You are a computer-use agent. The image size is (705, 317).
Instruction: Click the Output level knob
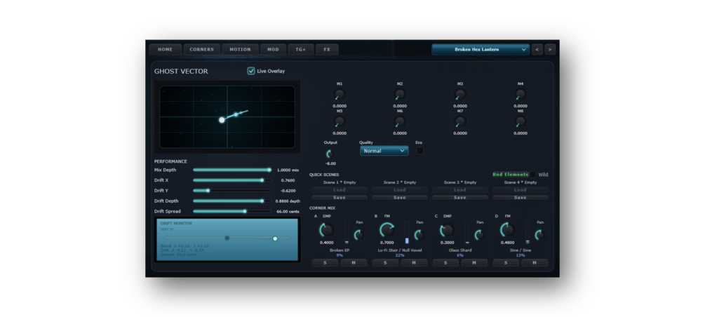click(330, 154)
